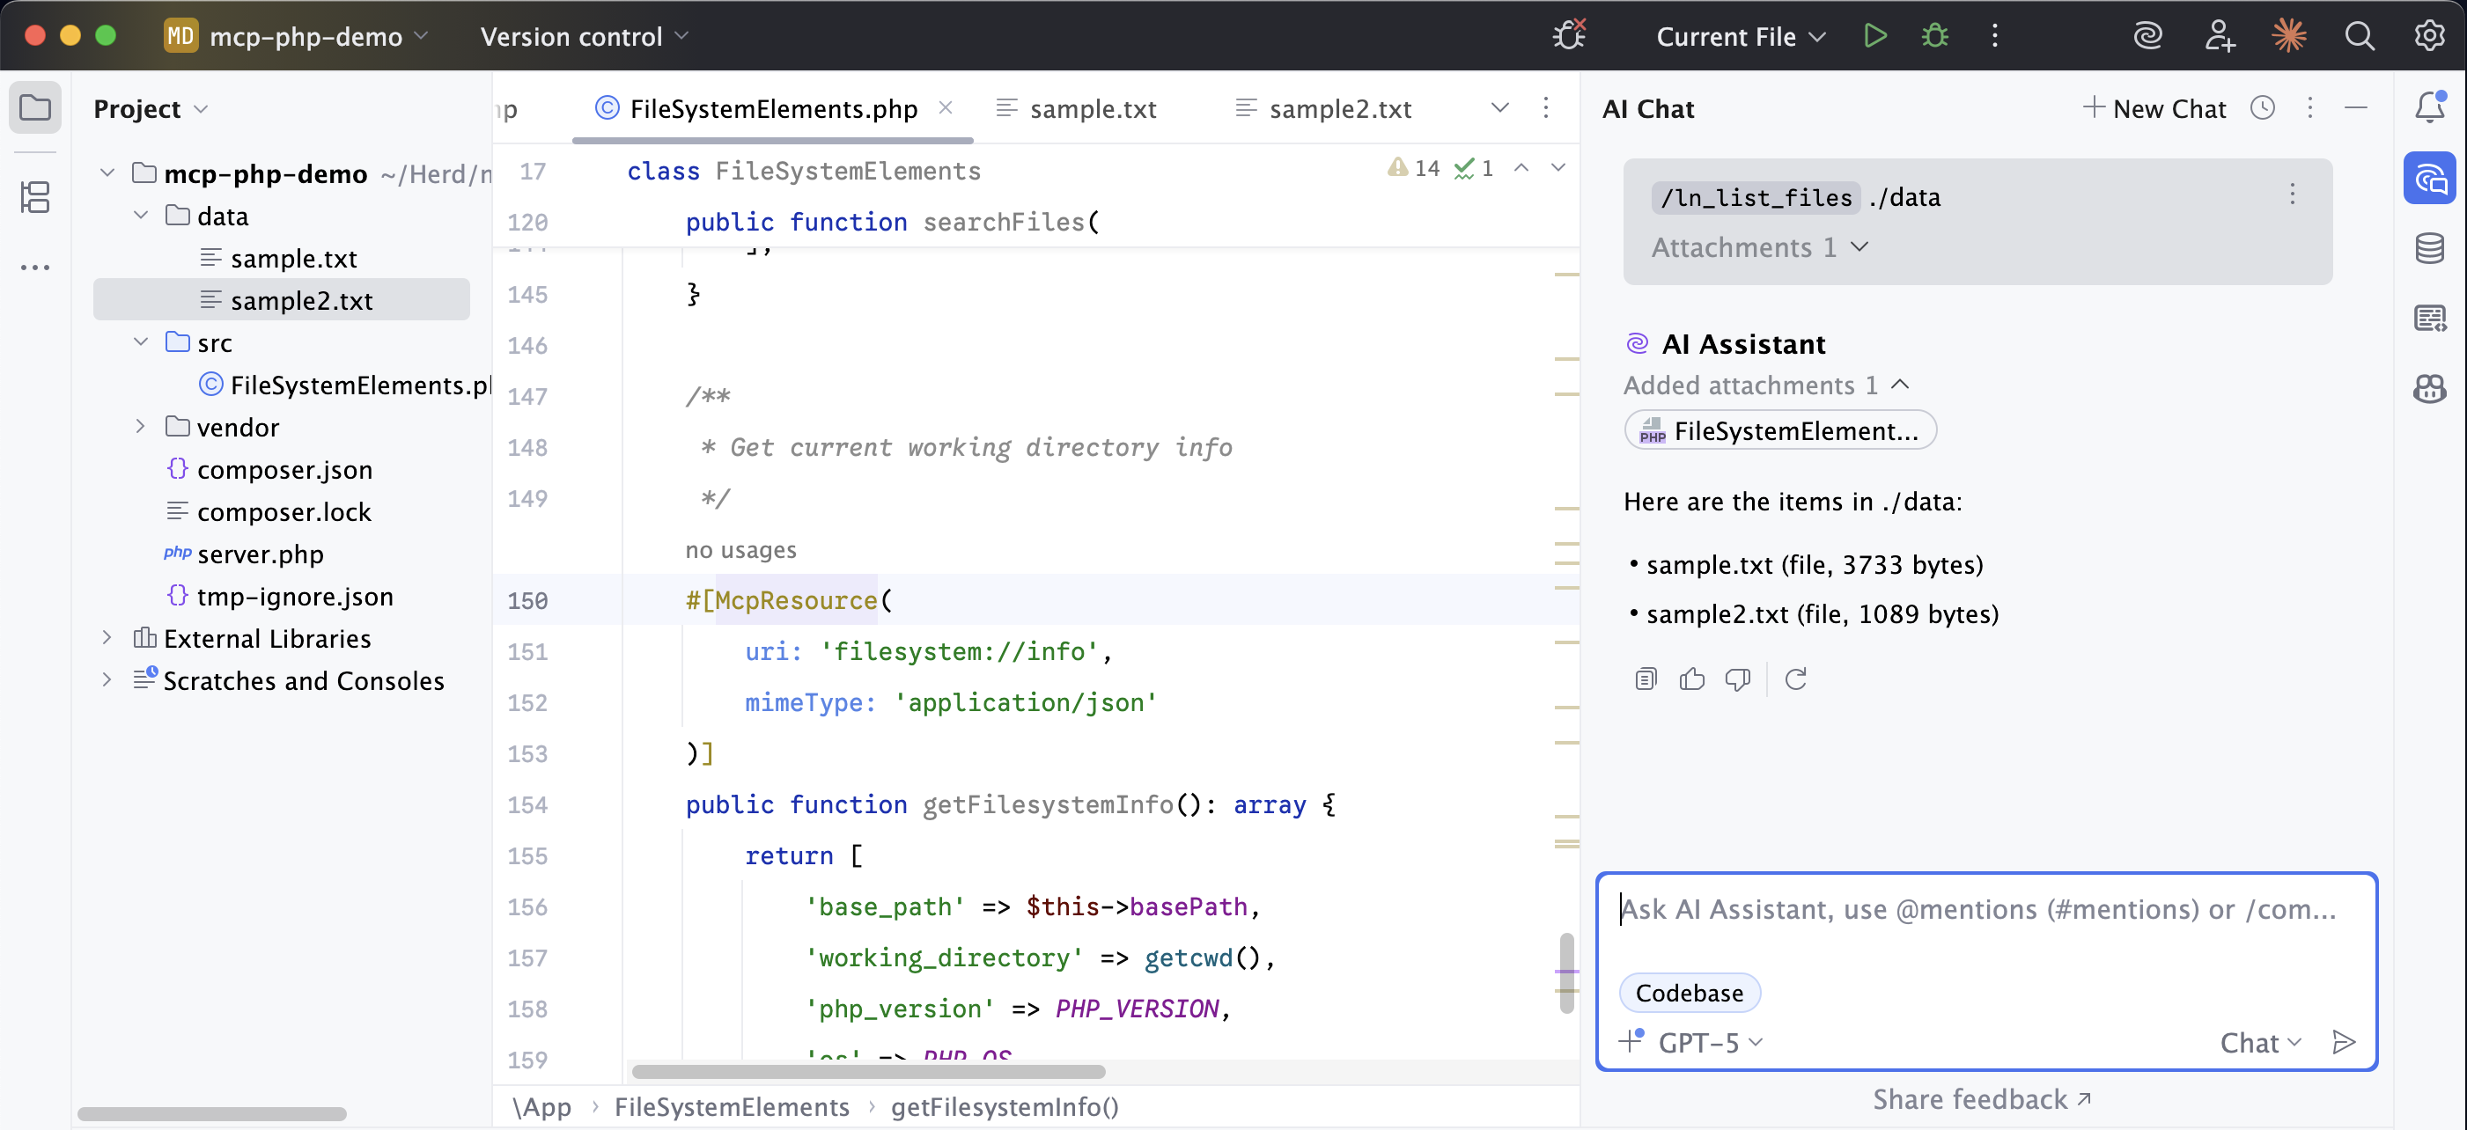Open the 14 warnings inspection widget
This screenshot has width=2467, height=1130.
[1413, 167]
